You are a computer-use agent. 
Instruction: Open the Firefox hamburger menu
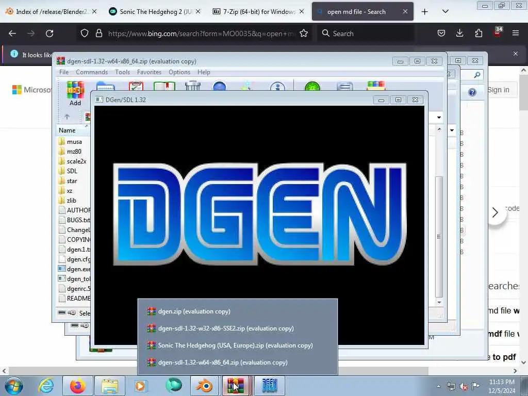click(x=516, y=34)
